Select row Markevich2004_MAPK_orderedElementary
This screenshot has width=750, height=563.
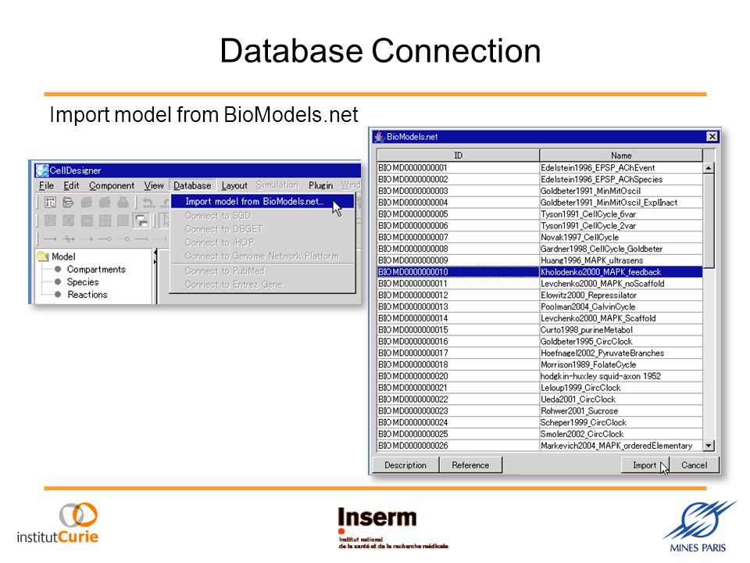[x=540, y=445]
